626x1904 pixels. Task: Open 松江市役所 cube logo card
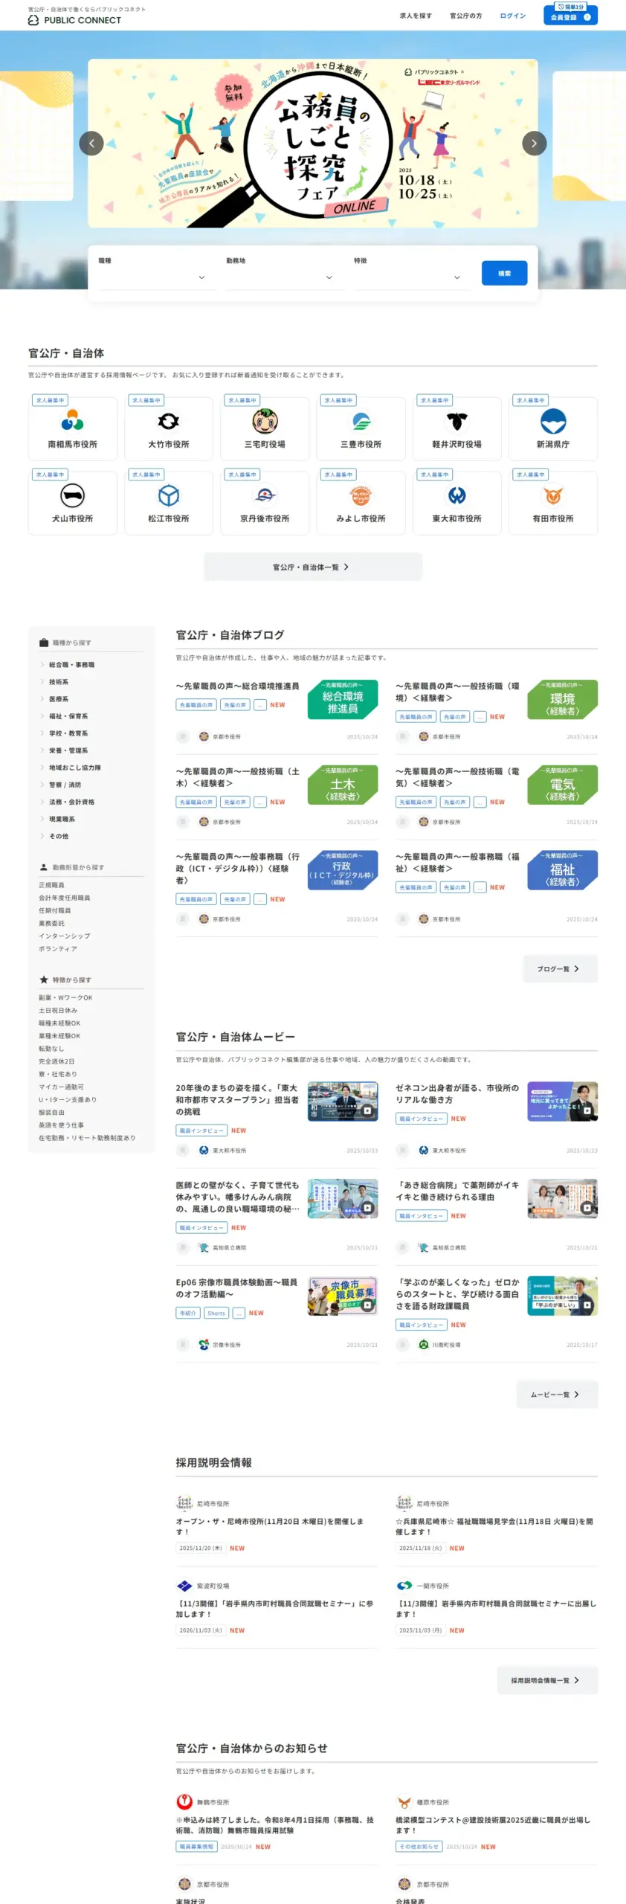pyautogui.click(x=169, y=503)
